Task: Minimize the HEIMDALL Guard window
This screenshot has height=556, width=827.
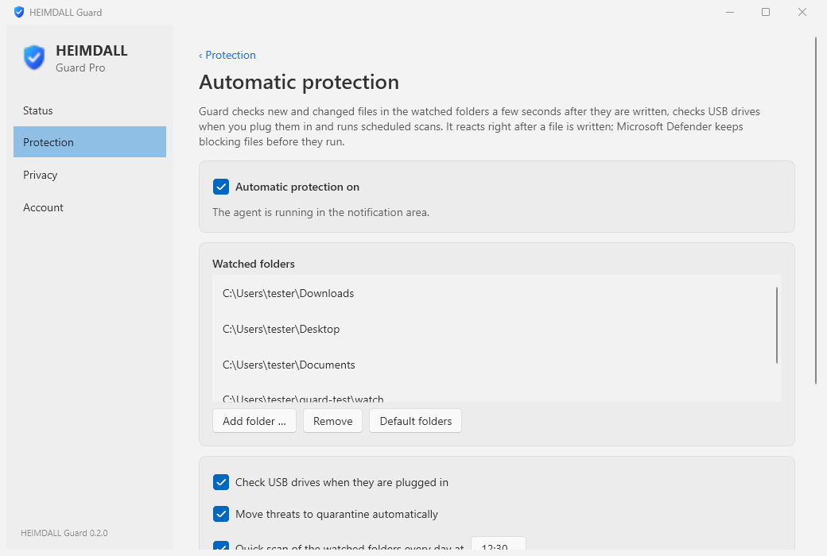Action: click(730, 12)
